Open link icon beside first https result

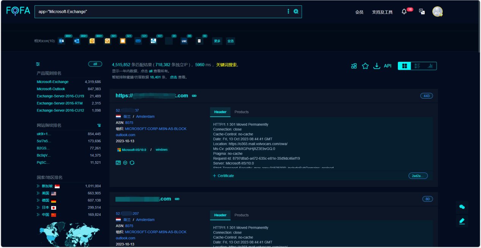[194, 96]
